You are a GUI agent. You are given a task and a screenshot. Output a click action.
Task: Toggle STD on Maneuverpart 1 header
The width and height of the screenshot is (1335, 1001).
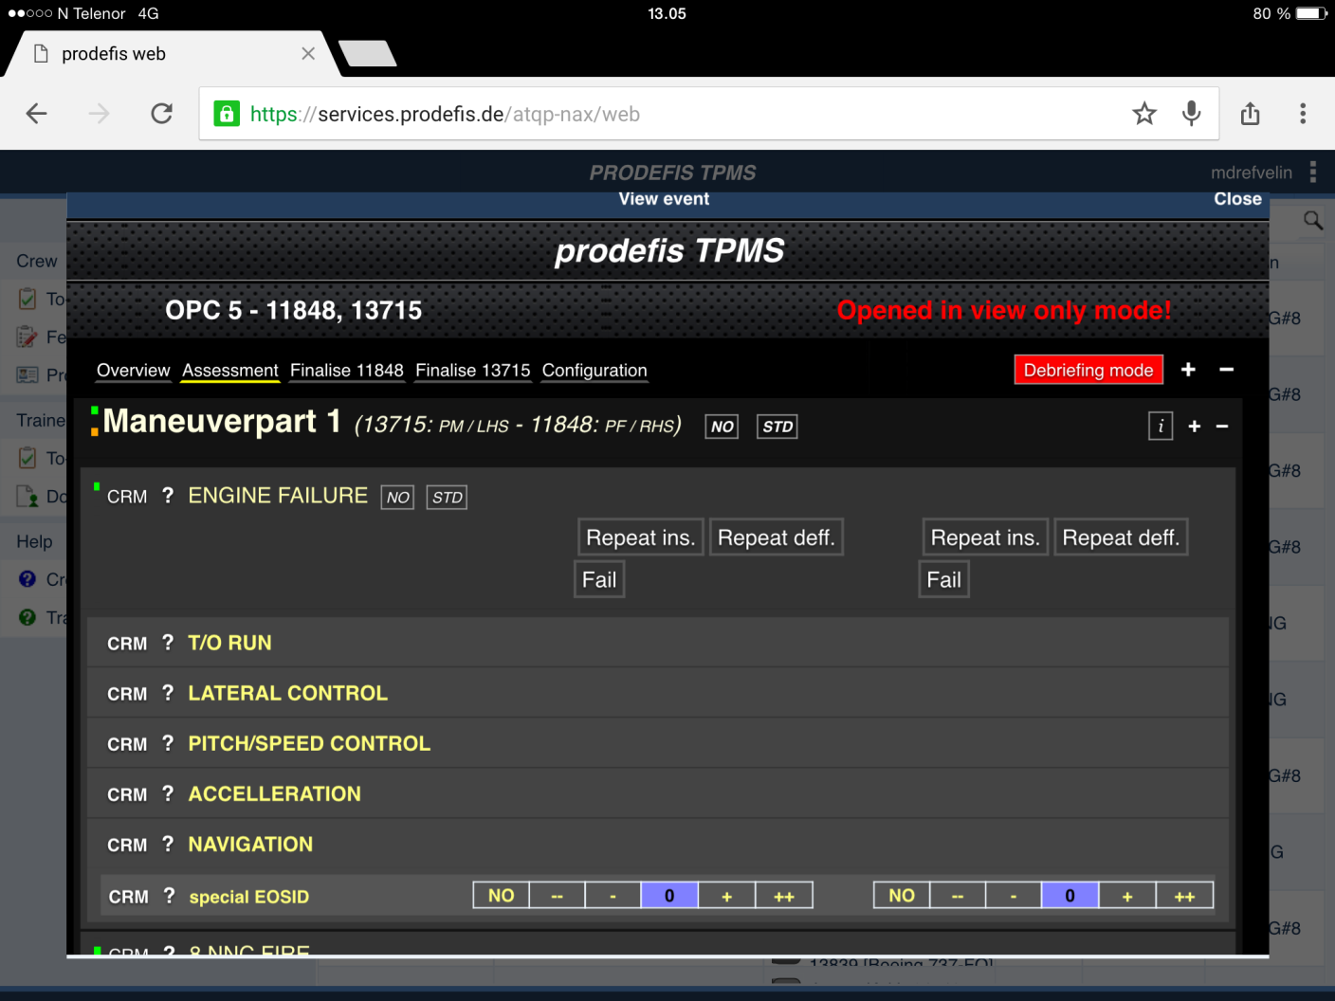click(x=777, y=427)
